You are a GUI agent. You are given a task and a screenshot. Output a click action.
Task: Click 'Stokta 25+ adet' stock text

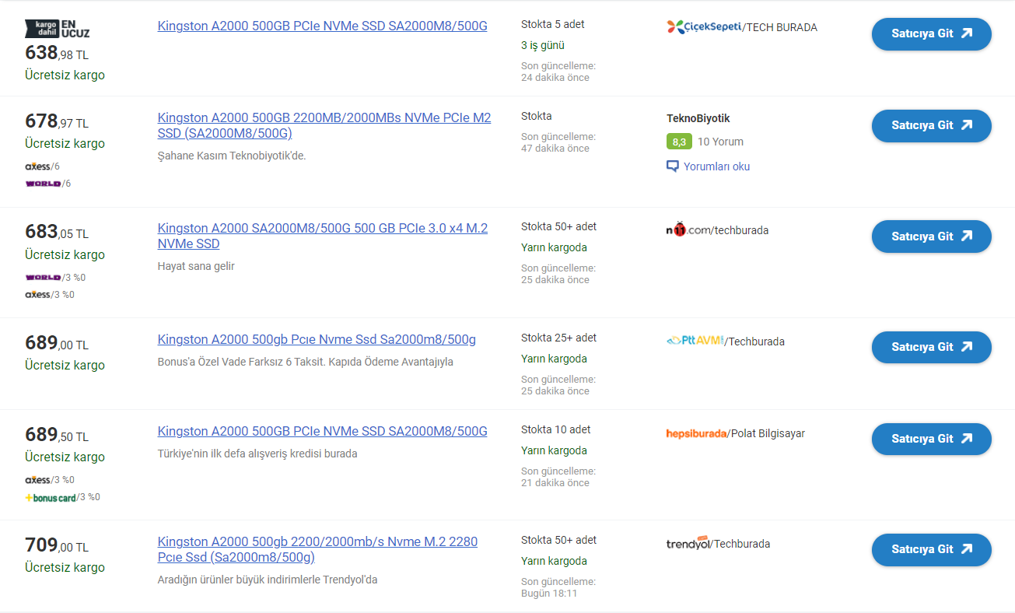558,338
